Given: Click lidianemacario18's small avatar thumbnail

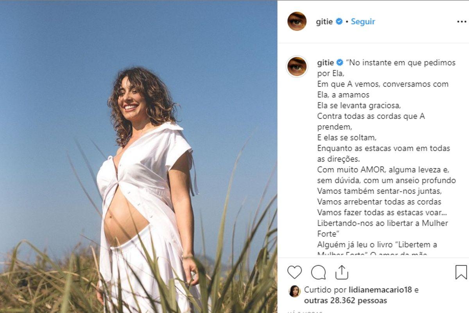Looking at the screenshot, I should pos(294,291).
